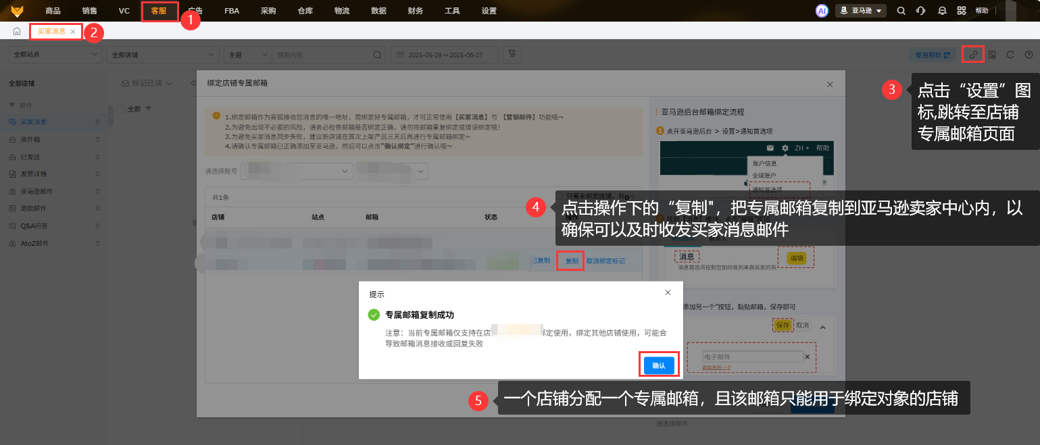Open 退款邮件 in the sidebar
Viewport: 1040px width, 445px height.
click(x=53, y=208)
